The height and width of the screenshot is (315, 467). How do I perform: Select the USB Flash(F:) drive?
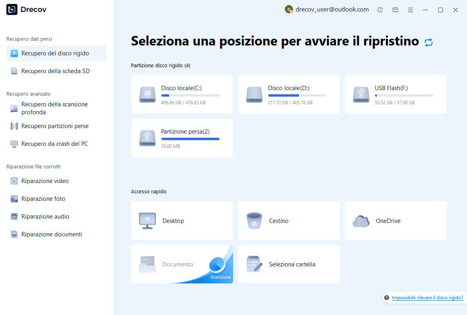point(395,94)
